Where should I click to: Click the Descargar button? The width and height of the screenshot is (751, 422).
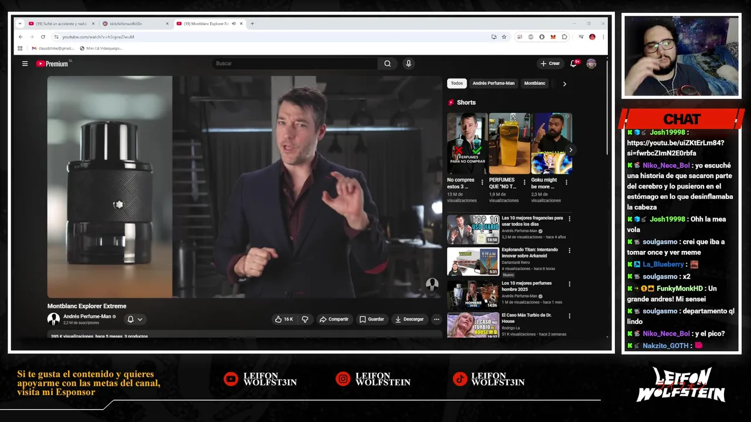[x=409, y=319]
